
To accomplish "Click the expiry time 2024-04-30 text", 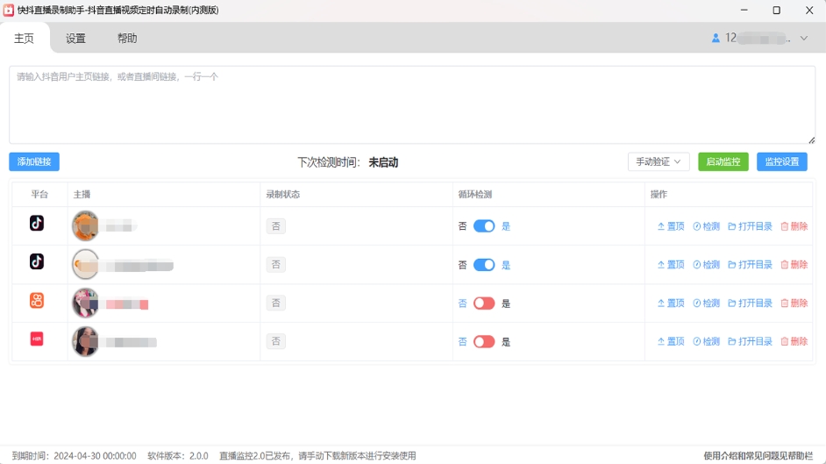I will click(x=75, y=455).
